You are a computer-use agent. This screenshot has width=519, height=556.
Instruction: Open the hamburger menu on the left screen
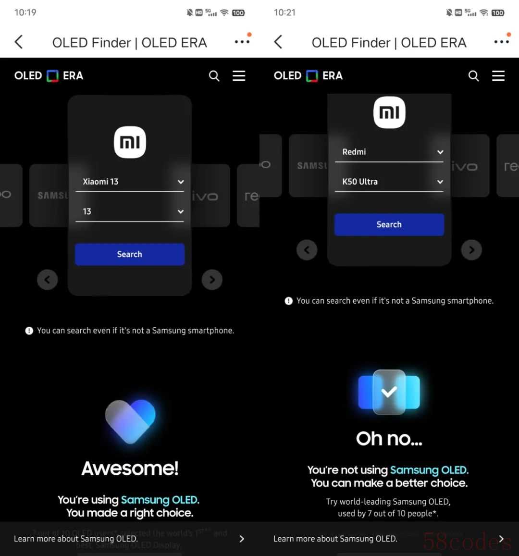point(238,75)
